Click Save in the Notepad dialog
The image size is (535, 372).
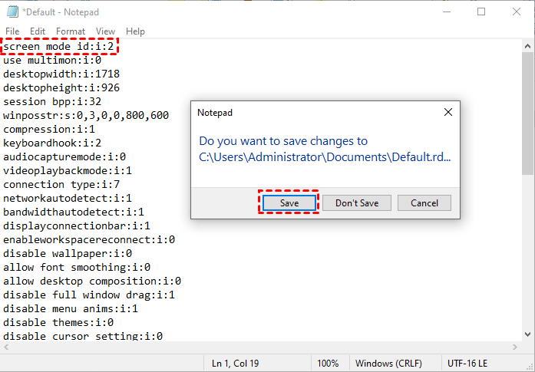pos(289,203)
